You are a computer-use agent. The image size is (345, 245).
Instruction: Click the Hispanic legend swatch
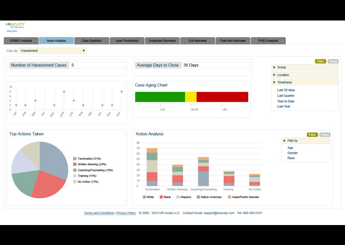click(178, 197)
